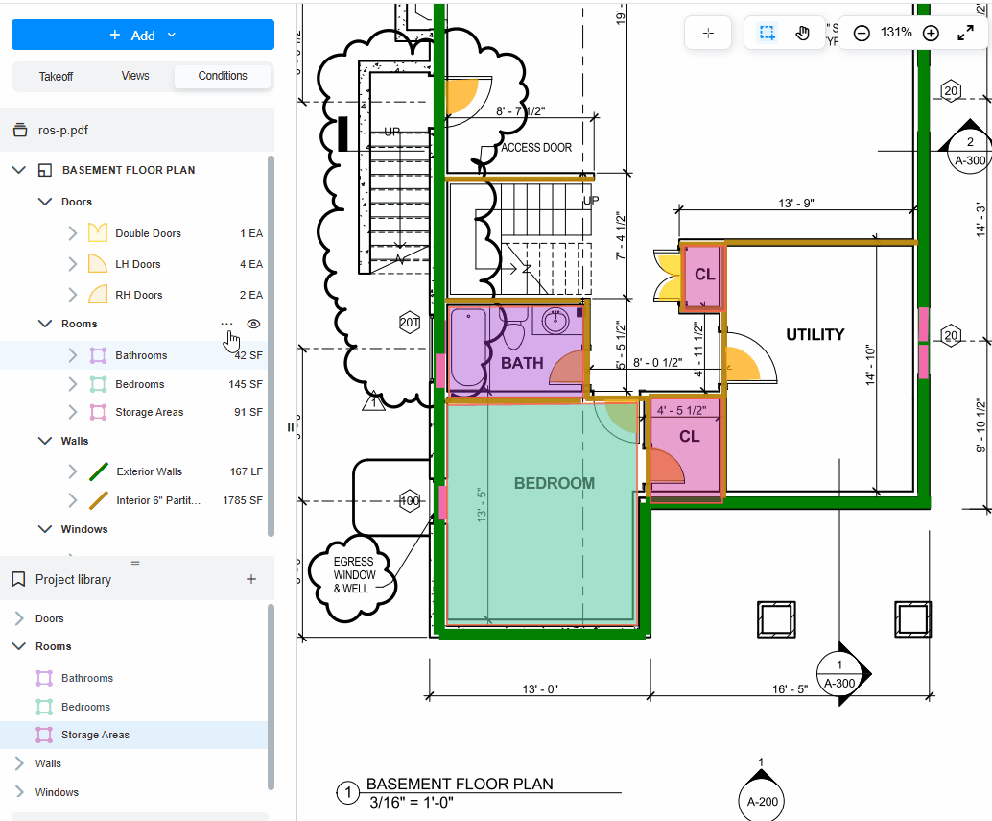The image size is (992, 821).
Task: Enter fullscreen using the expand arrows icon
Action: [x=964, y=32]
